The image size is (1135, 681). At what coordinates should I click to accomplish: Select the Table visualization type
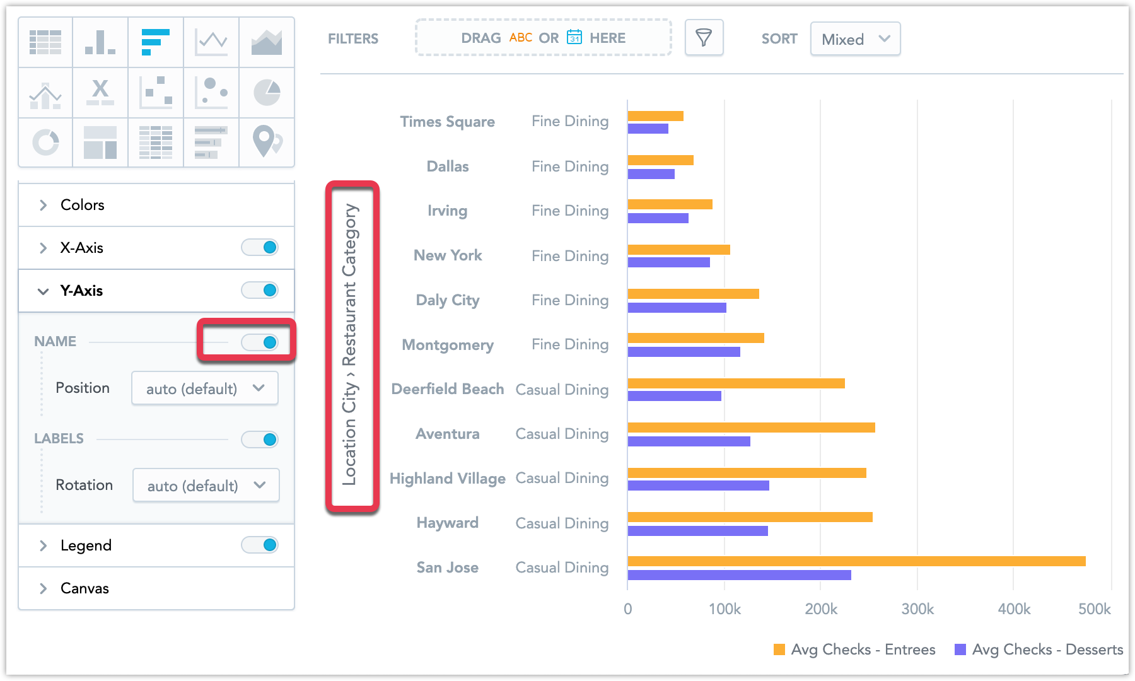coord(45,42)
